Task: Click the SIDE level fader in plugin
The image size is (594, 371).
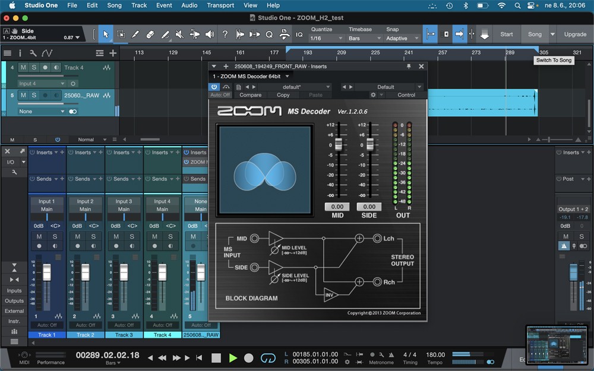Action: coord(369,144)
